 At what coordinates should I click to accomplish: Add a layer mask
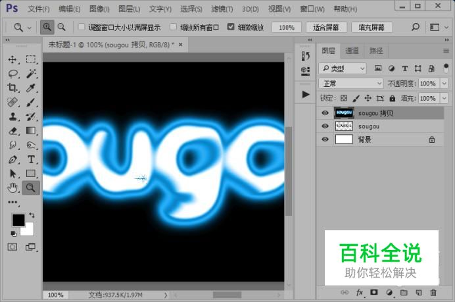point(374,292)
